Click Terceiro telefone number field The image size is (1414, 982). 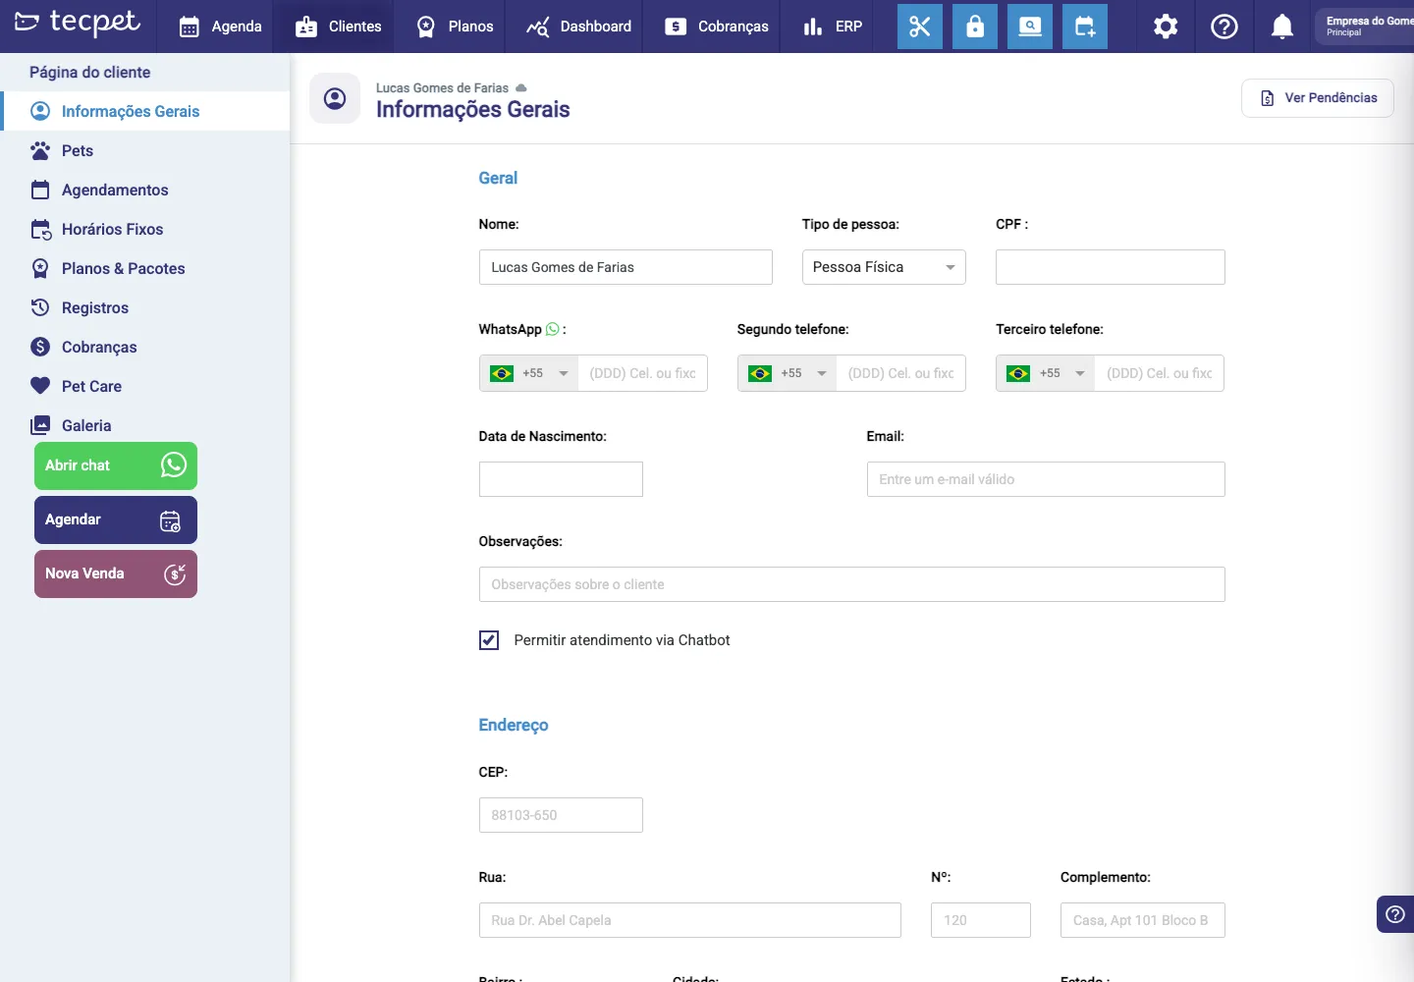point(1159,373)
